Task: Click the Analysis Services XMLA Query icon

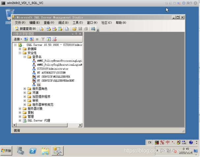Action: tap(60, 29)
